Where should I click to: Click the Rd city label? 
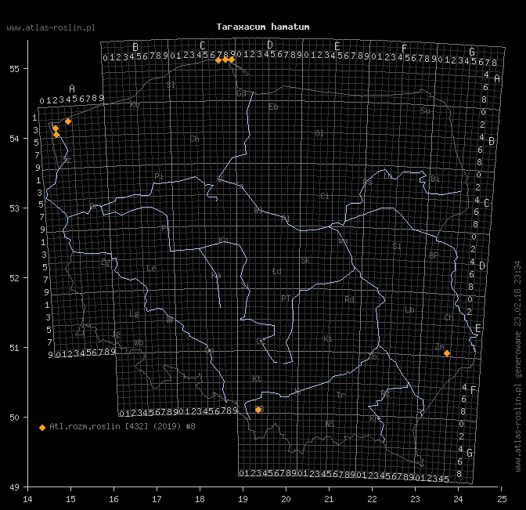[350, 299]
